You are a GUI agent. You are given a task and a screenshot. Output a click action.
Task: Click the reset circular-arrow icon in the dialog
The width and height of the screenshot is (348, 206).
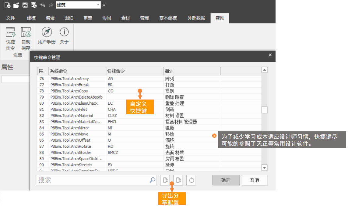pos(191,180)
